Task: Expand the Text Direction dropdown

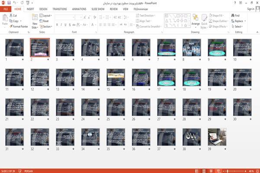Action: [146, 16]
